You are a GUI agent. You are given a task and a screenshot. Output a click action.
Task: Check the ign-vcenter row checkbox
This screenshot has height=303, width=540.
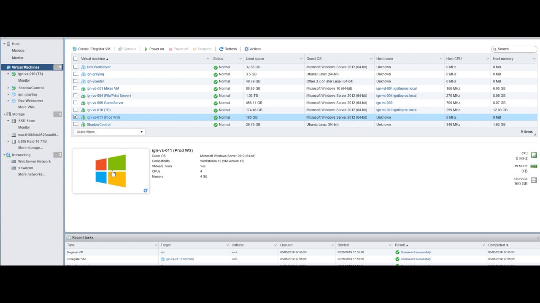76,81
